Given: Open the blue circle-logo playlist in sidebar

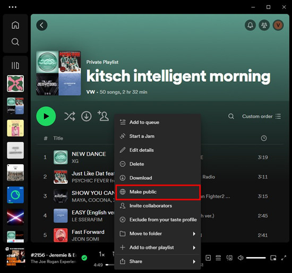Looking at the screenshot, I should [15, 195].
